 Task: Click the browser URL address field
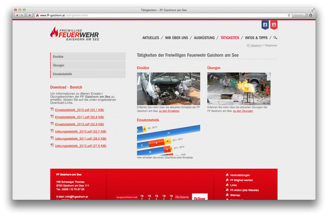pos(163,15)
